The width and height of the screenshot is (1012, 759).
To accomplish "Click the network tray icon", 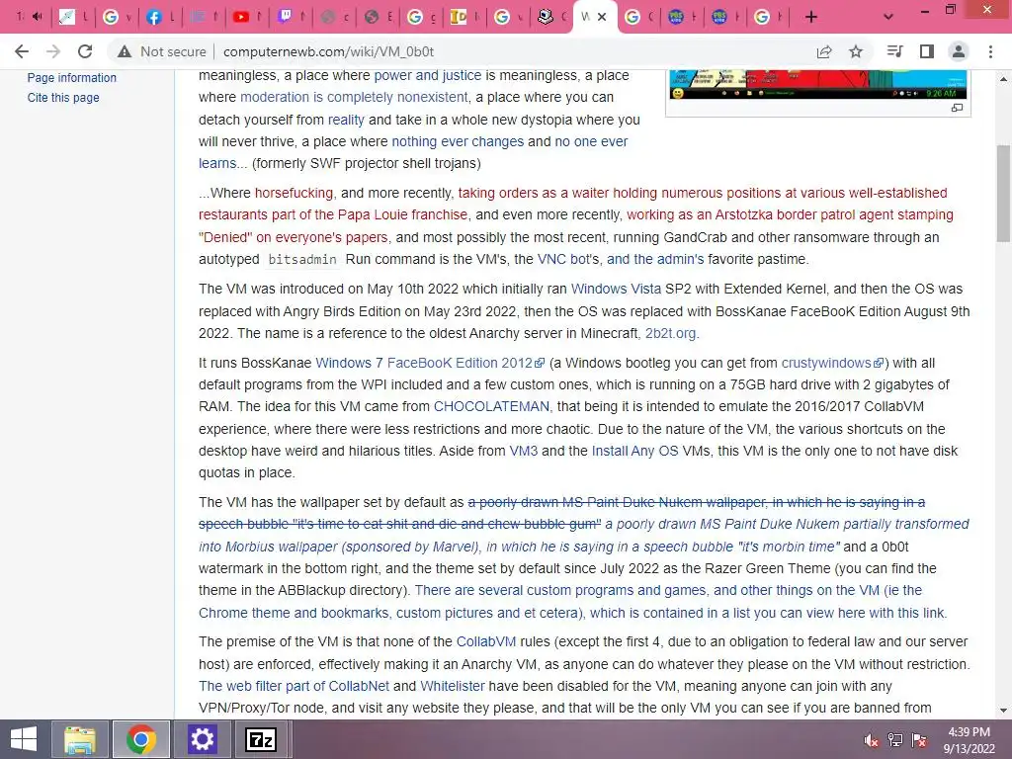I will (x=895, y=740).
